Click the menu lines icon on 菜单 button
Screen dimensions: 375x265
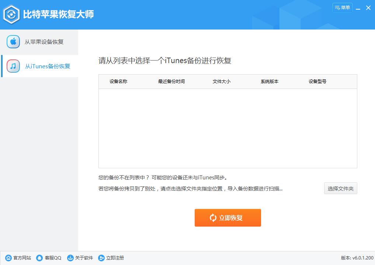click(337, 7)
